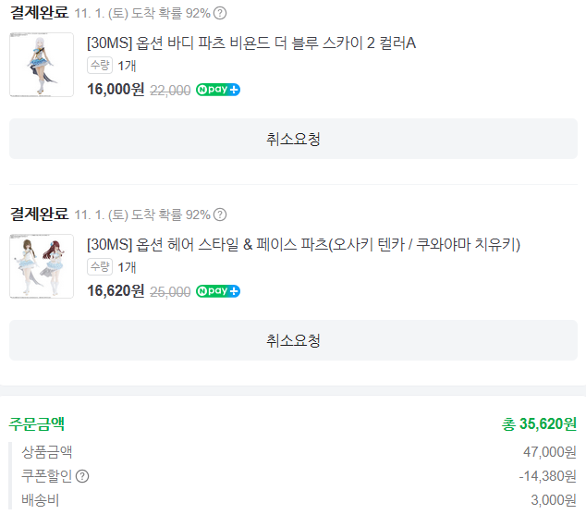Click the second 결제완료 status label
The width and height of the screenshot is (586, 527).
click(x=39, y=214)
